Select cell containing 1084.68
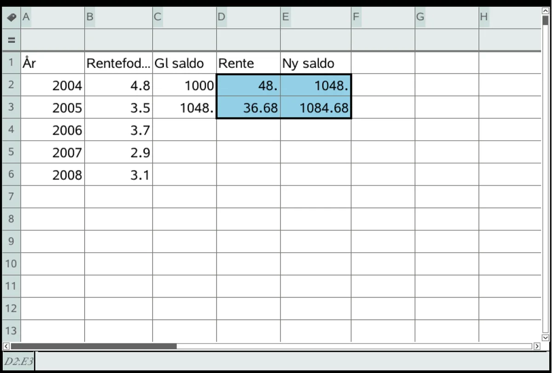 [x=316, y=107]
